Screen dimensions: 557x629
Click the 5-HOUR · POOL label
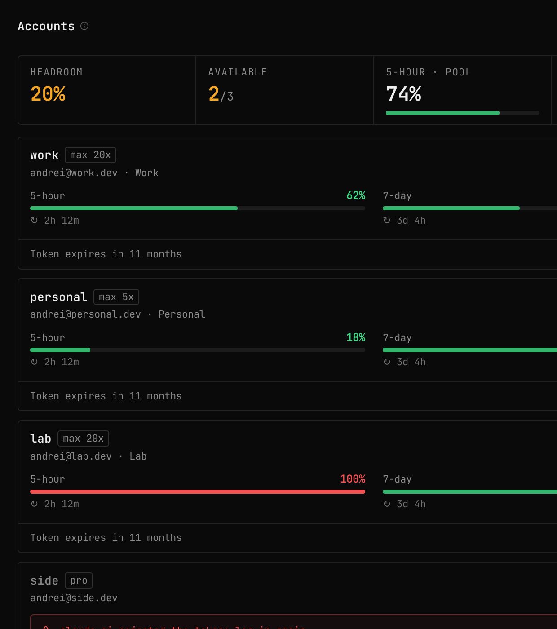click(x=429, y=72)
